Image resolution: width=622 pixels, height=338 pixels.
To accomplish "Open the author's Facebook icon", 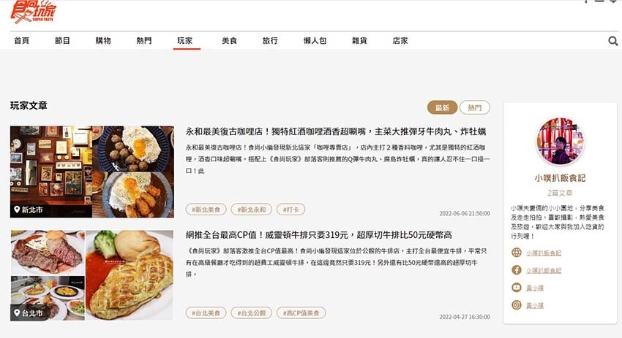I will pyautogui.click(x=517, y=270).
